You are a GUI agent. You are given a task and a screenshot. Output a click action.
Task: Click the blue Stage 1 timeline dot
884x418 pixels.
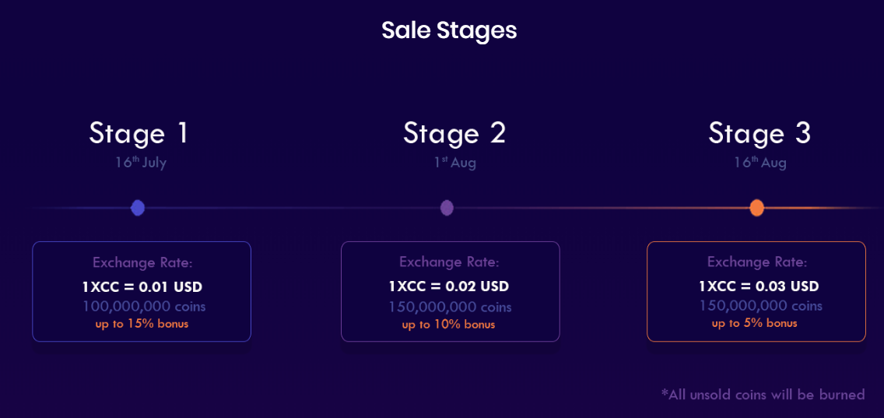coord(138,208)
